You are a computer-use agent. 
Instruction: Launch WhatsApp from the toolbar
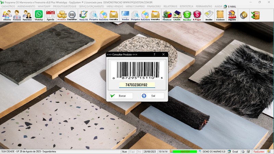tap(39, 15)
